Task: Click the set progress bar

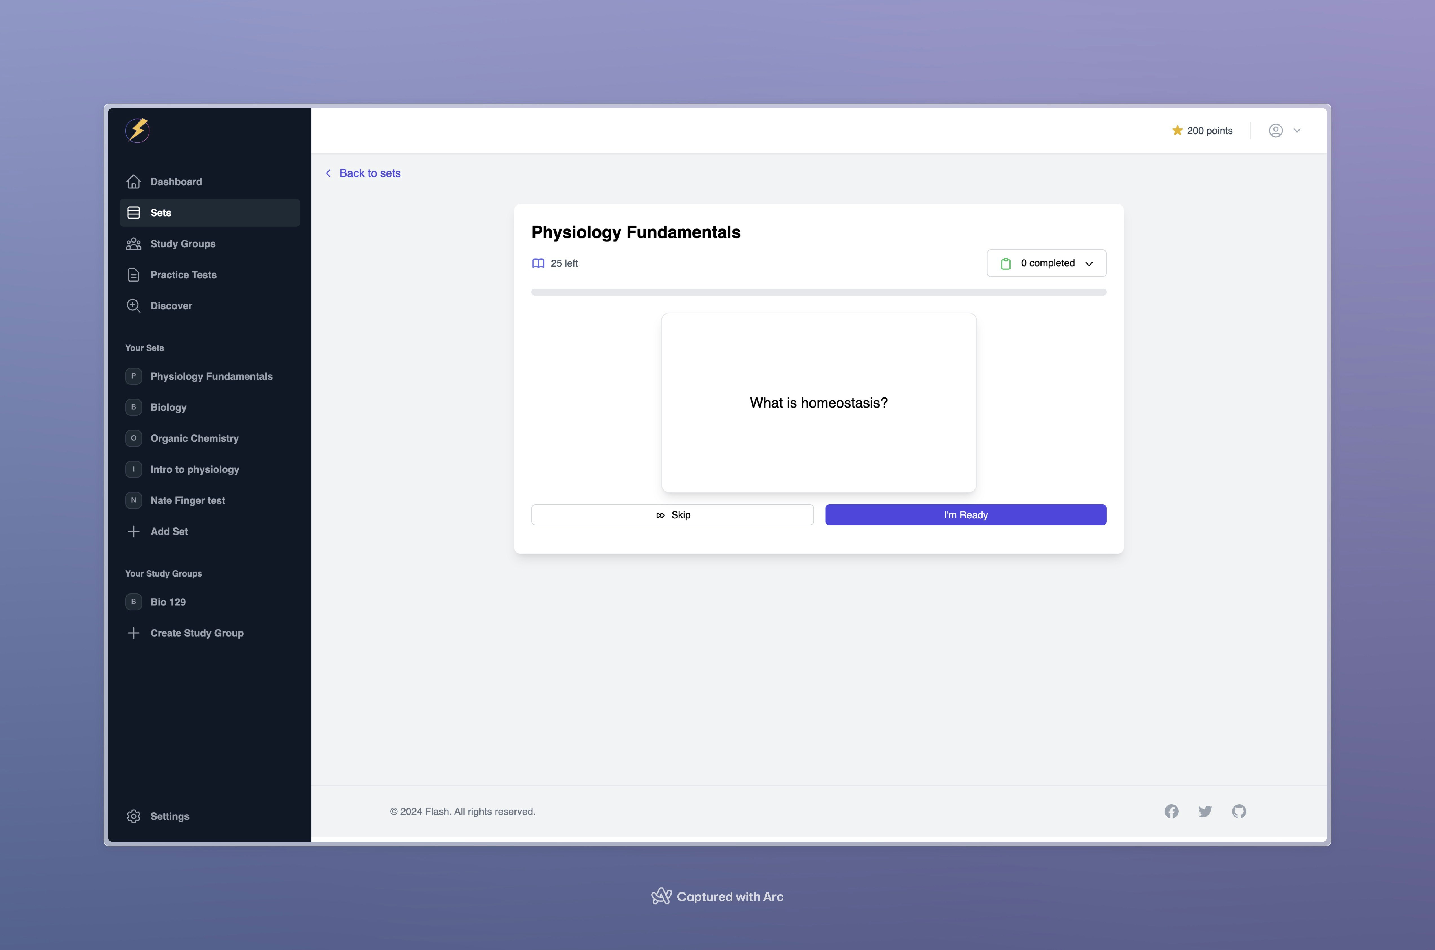Action: point(818,292)
